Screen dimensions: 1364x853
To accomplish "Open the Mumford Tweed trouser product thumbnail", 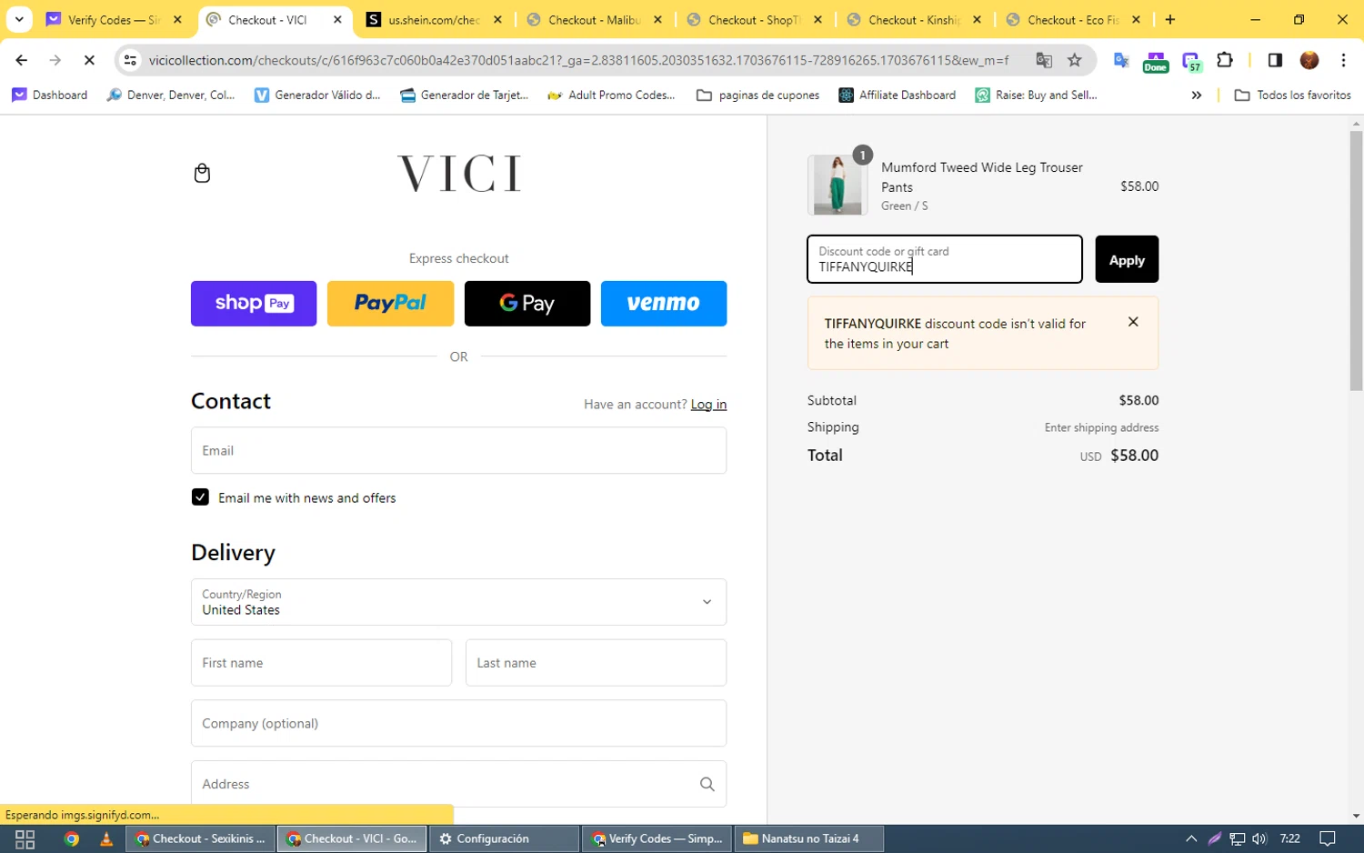I will click(837, 186).
